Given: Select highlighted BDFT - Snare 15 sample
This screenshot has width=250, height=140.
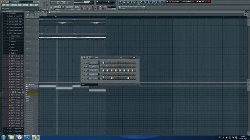Looking at the screenshot, I should (x=18, y=92).
